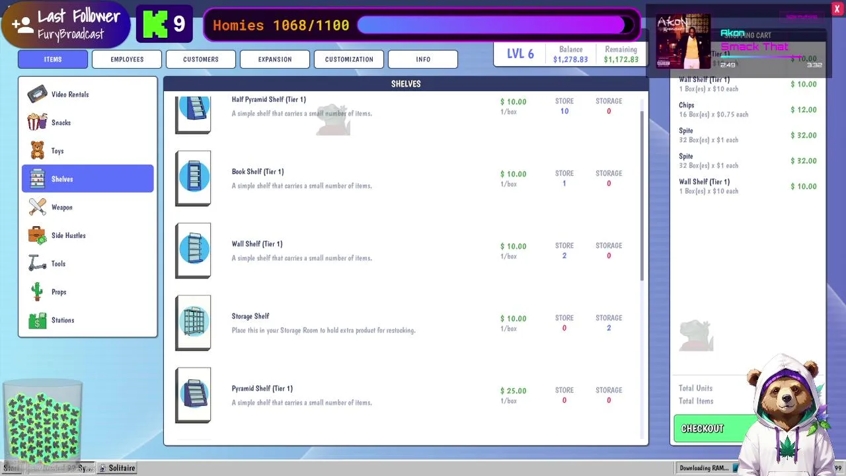Select the Stations cash register icon

coord(37,320)
